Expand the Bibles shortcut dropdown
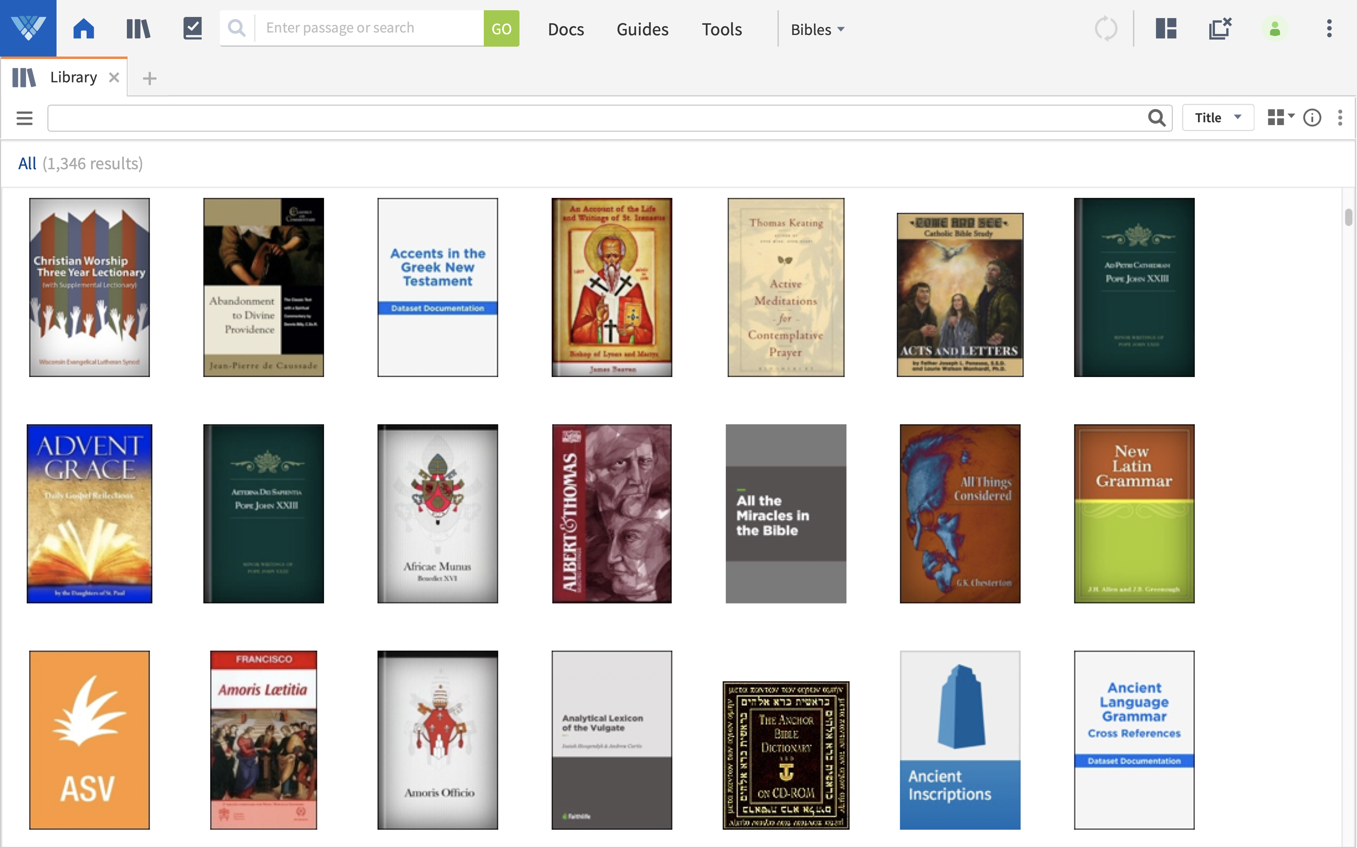Screen dimensions: 1357x848 pyautogui.click(x=818, y=29)
